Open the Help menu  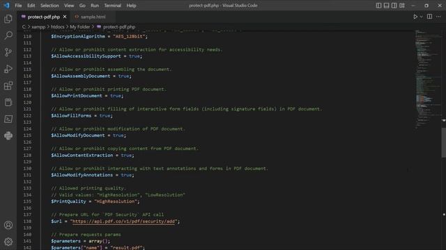131,6
